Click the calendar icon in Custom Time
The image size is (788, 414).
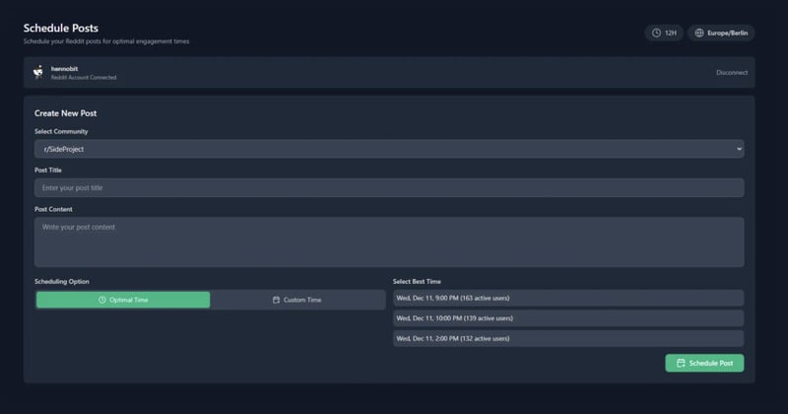click(276, 300)
